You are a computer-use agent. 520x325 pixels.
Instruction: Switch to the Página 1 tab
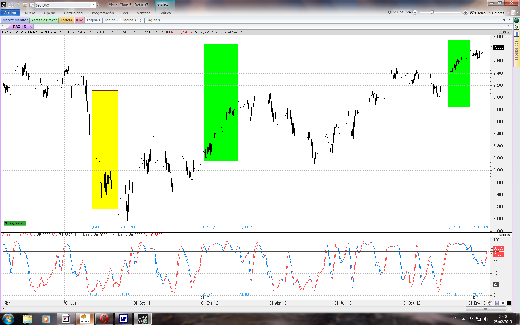[93, 20]
